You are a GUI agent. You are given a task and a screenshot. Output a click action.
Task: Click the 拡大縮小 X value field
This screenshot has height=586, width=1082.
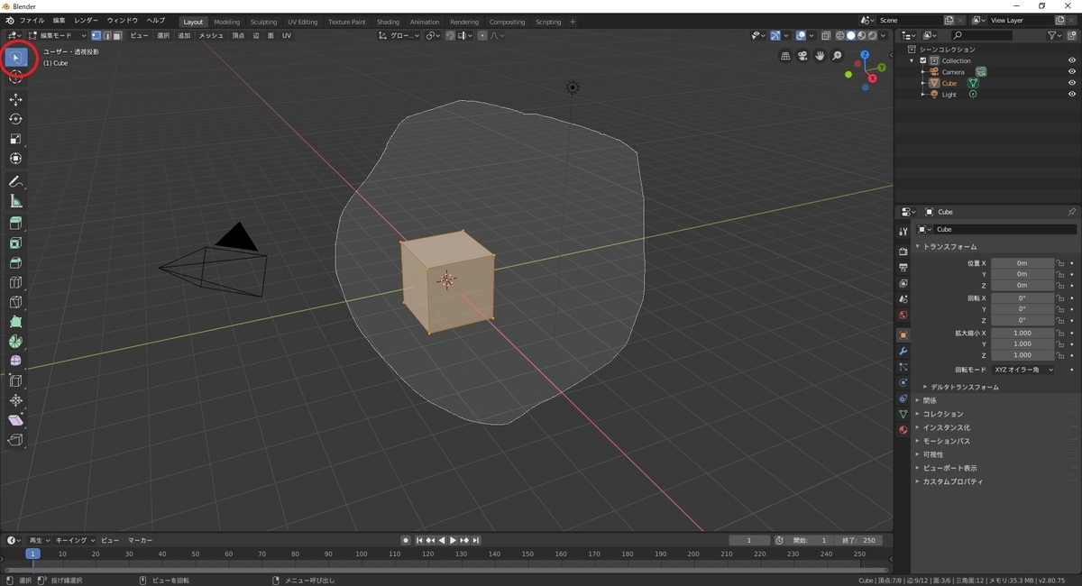coord(1022,333)
